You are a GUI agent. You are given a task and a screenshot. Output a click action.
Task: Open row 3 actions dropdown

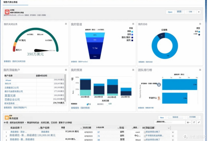173,140
